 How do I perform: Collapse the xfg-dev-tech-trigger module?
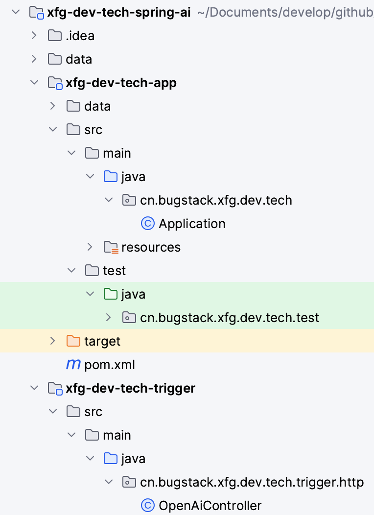pos(34,388)
